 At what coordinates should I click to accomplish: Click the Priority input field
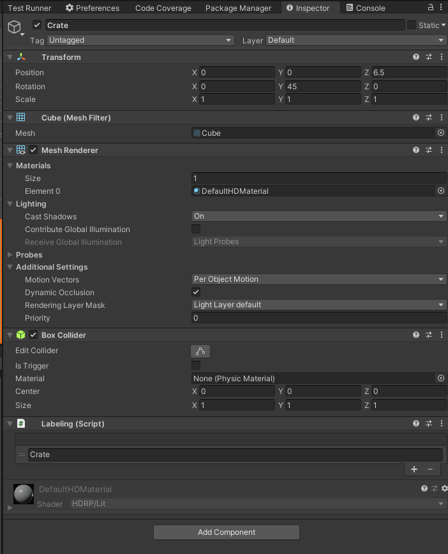click(317, 317)
